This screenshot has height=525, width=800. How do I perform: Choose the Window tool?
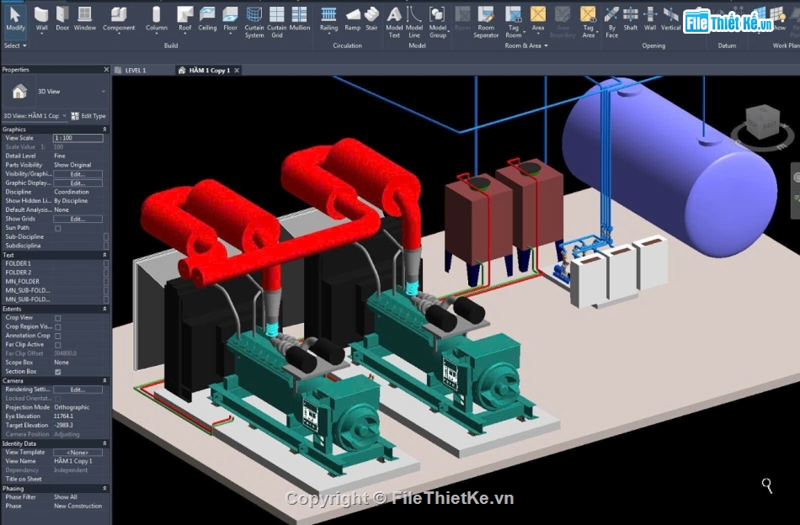tap(85, 17)
